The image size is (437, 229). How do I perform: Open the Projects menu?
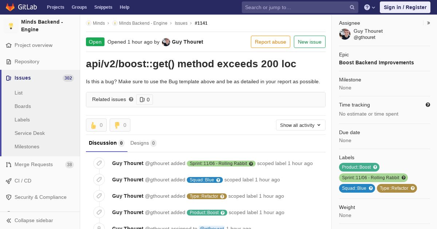(55, 7)
